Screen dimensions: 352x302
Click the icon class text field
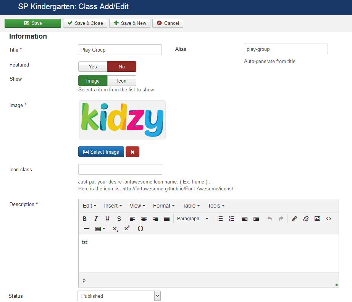[120, 169]
